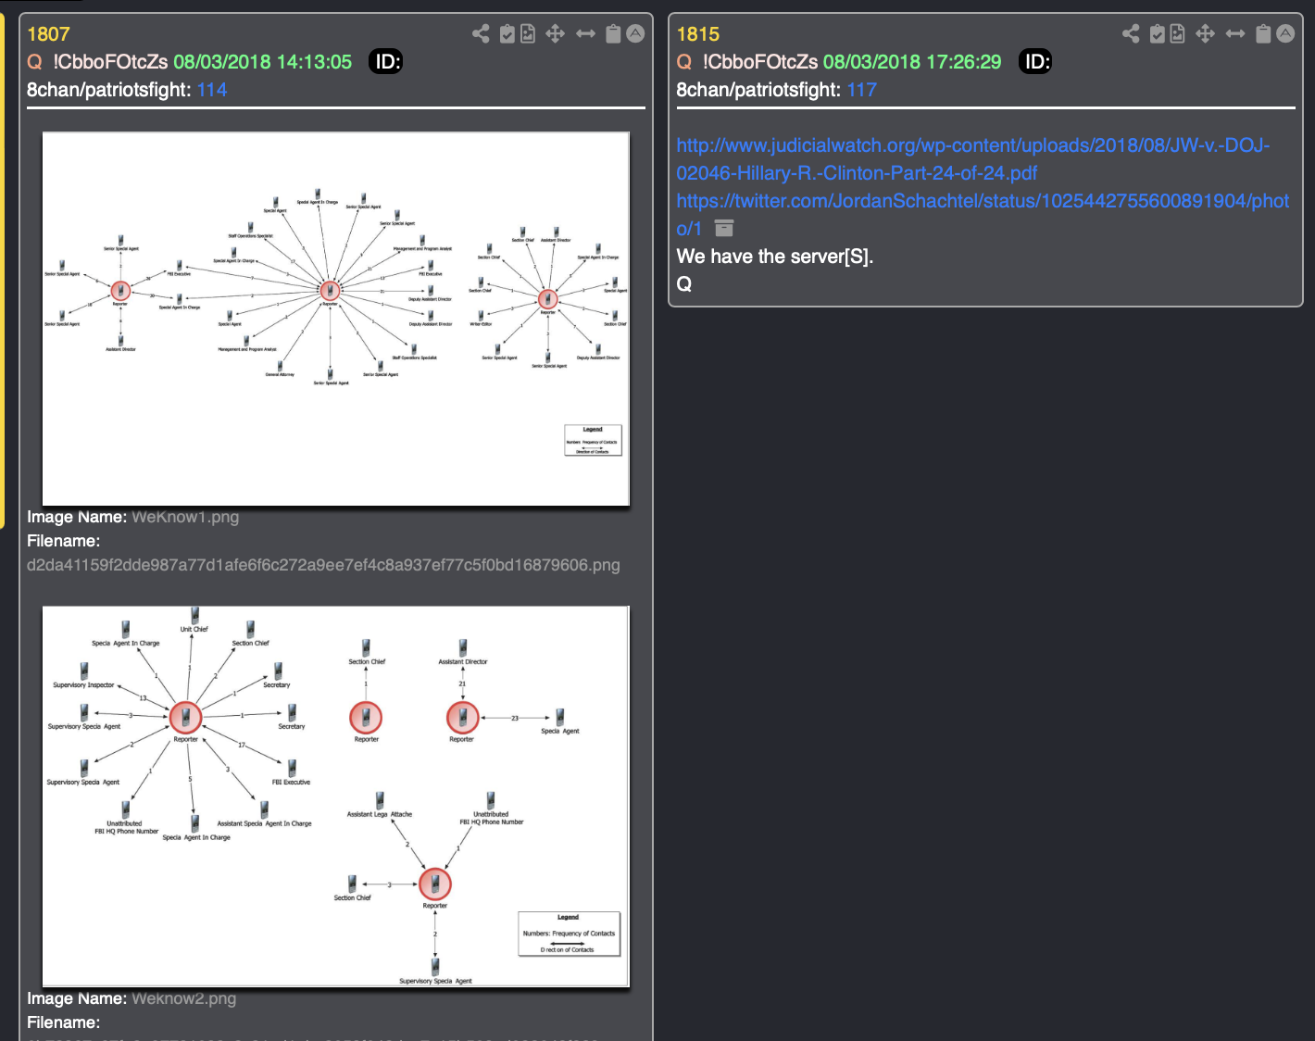The height and width of the screenshot is (1041, 1315).
Task: Click tripcode !CbboFOtcZs on post 1815
Action: pyautogui.click(x=760, y=62)
